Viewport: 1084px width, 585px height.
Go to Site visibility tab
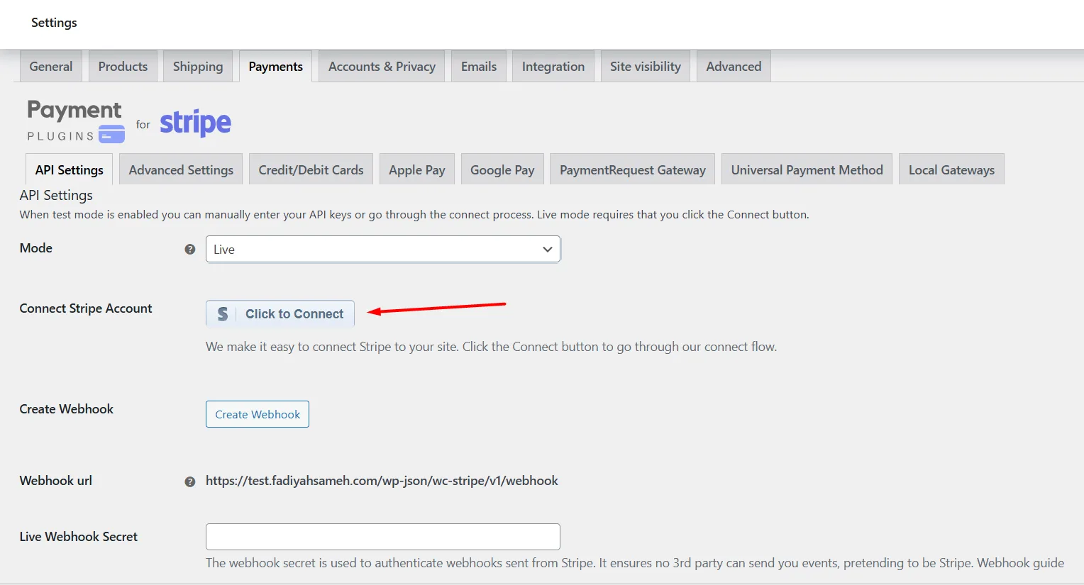tap(646, 66)
